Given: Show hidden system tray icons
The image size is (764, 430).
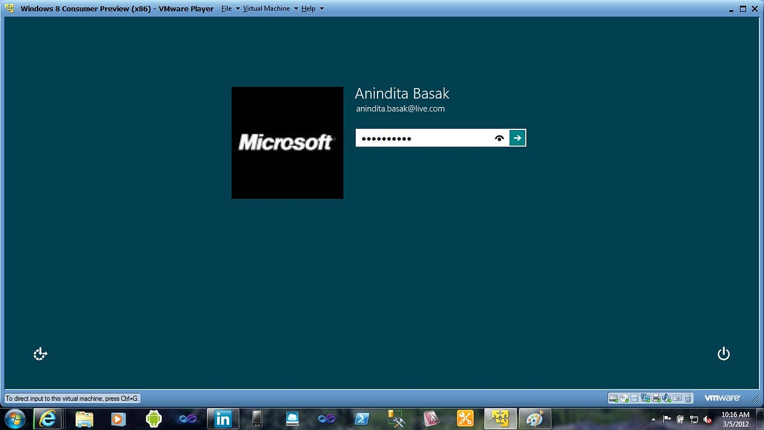Looking at the screenshot, I should click(653, 419).
